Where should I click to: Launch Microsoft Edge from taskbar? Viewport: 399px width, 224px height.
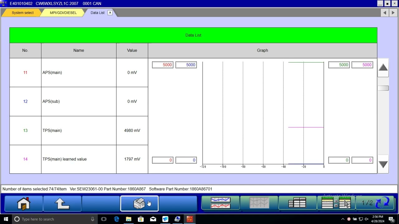(x=116, y=219)
